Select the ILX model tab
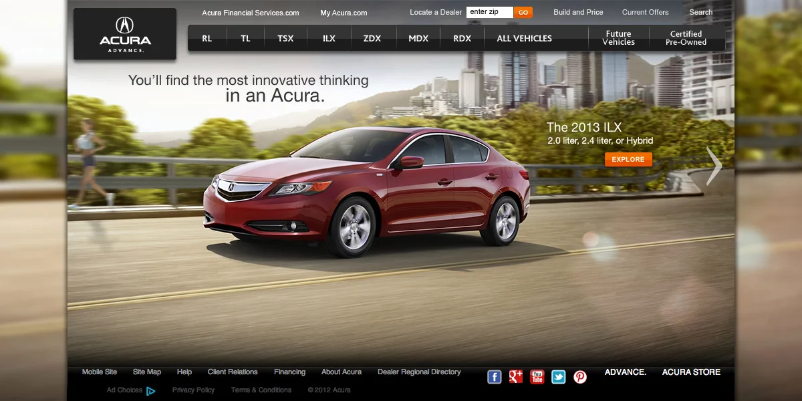Image resolution: width=802 pixels, height=401 pixels. pyautogui.click(x=329, y=39)
